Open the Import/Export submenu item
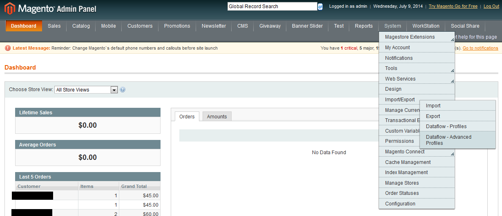502x216 pixels. (400, 100)
